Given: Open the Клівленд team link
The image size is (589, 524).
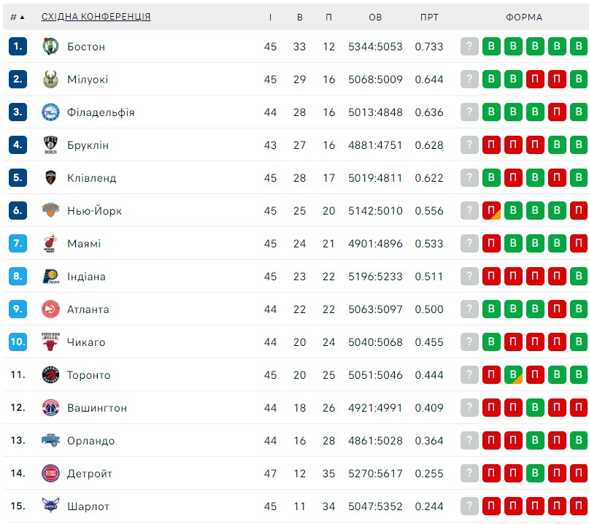Looking at the screenshot, I should pyautogui.click(x=92, y=177).
